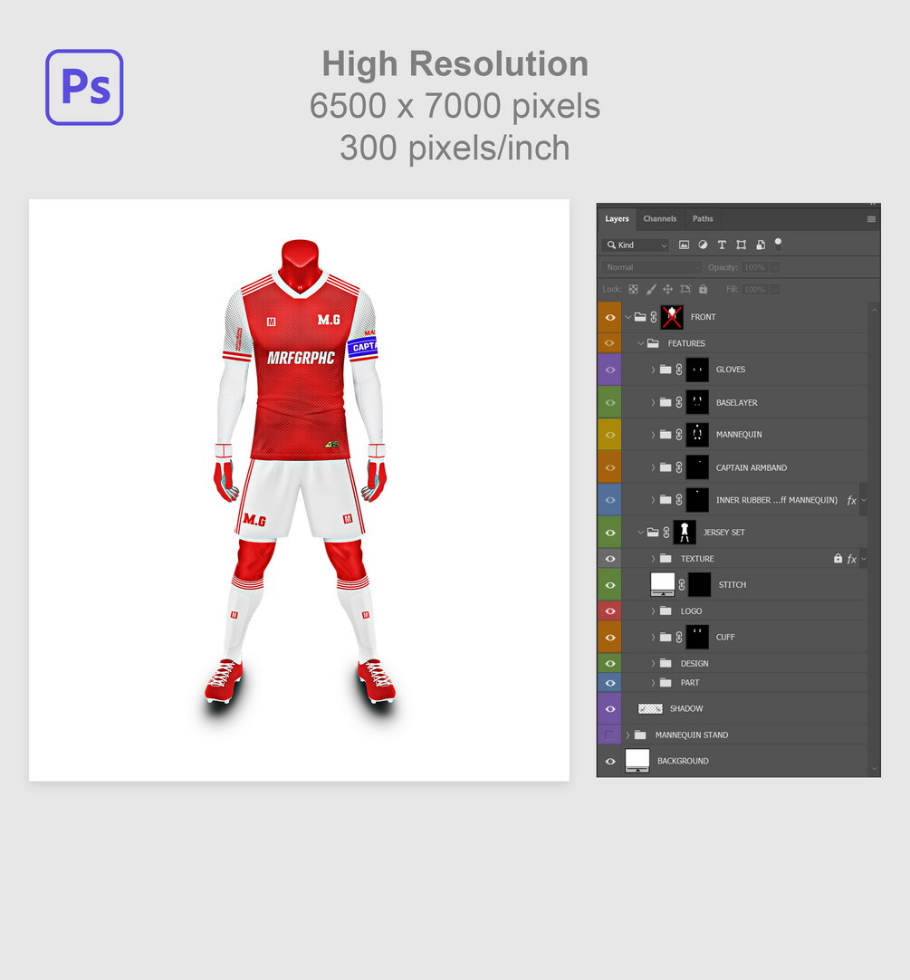Click link icon on JERSEY SET group
The image size is (910, 980).
pyautogui.click(x=666, y=533)
